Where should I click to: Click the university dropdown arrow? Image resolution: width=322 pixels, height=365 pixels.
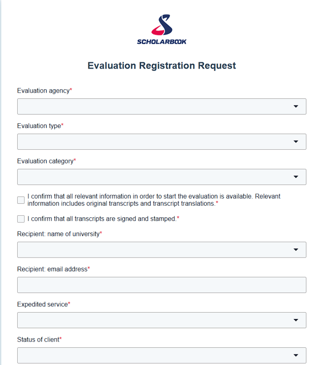pos(296,249)
